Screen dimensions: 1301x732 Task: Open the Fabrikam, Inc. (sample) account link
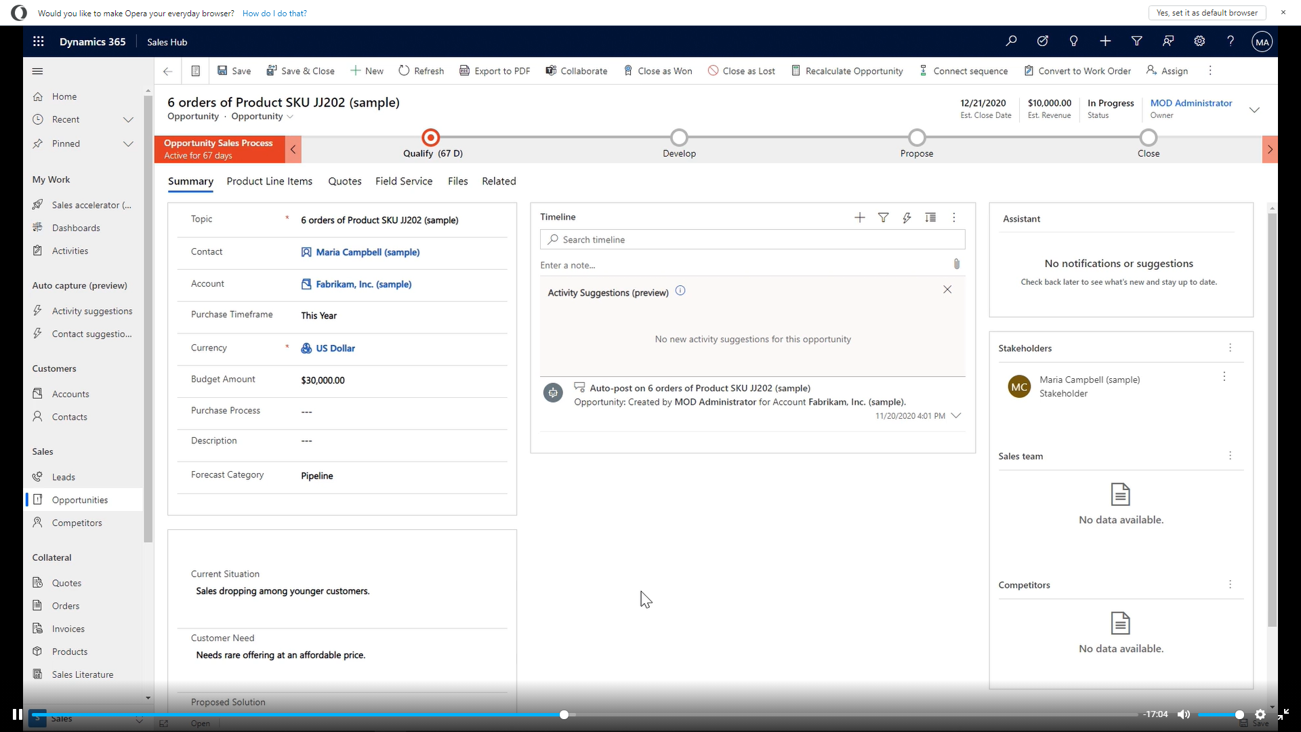click(363, 285)
